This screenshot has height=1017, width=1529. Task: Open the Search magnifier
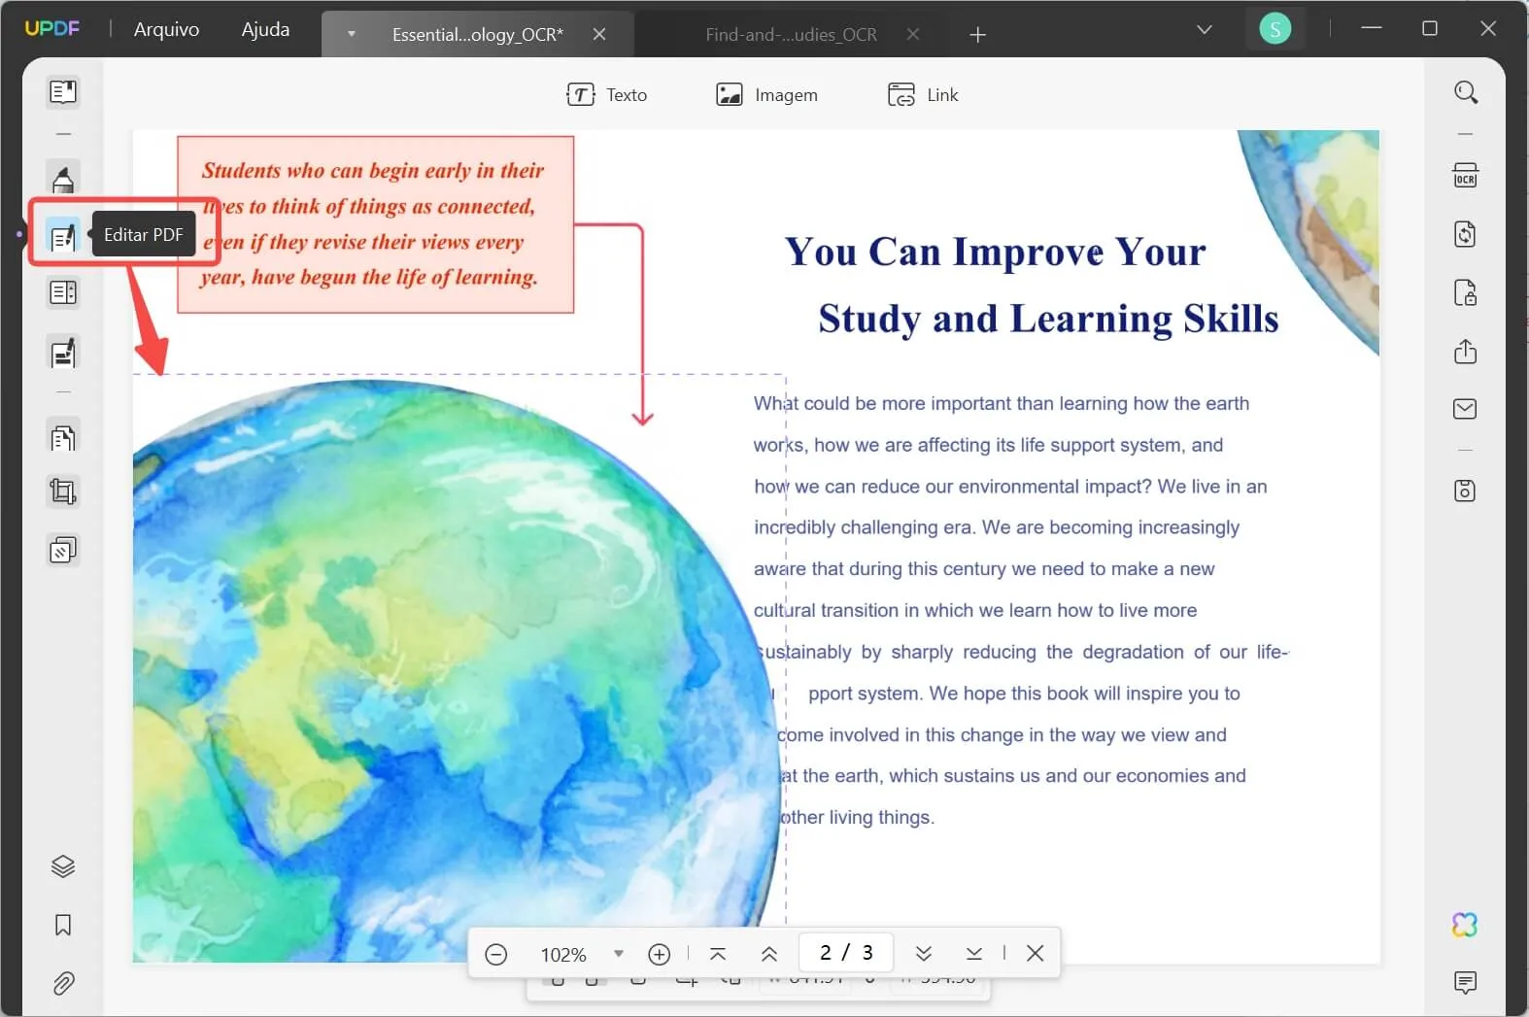[1466, 92]
